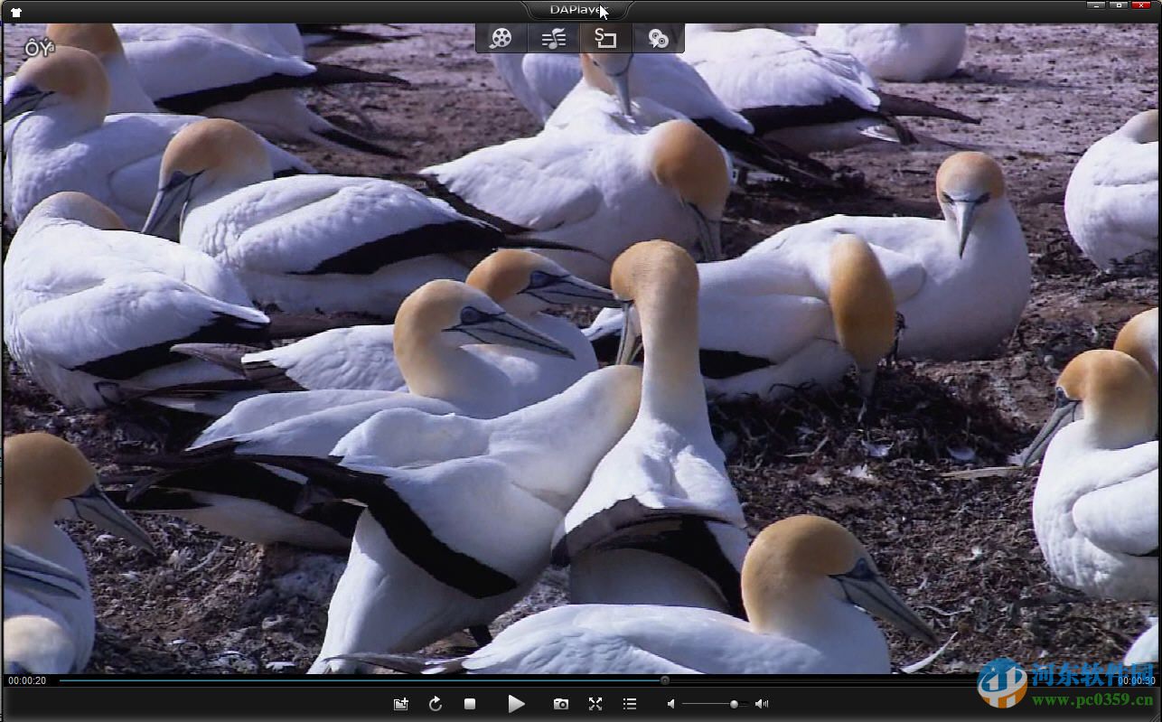Viewport: 1162px width, 722px height.
Task: Click the volume slider knob
Action: coord(734,704)
